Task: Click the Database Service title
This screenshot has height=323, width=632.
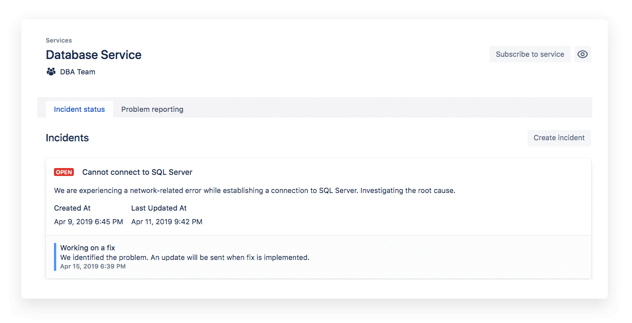Action: (x=94, y=55)
